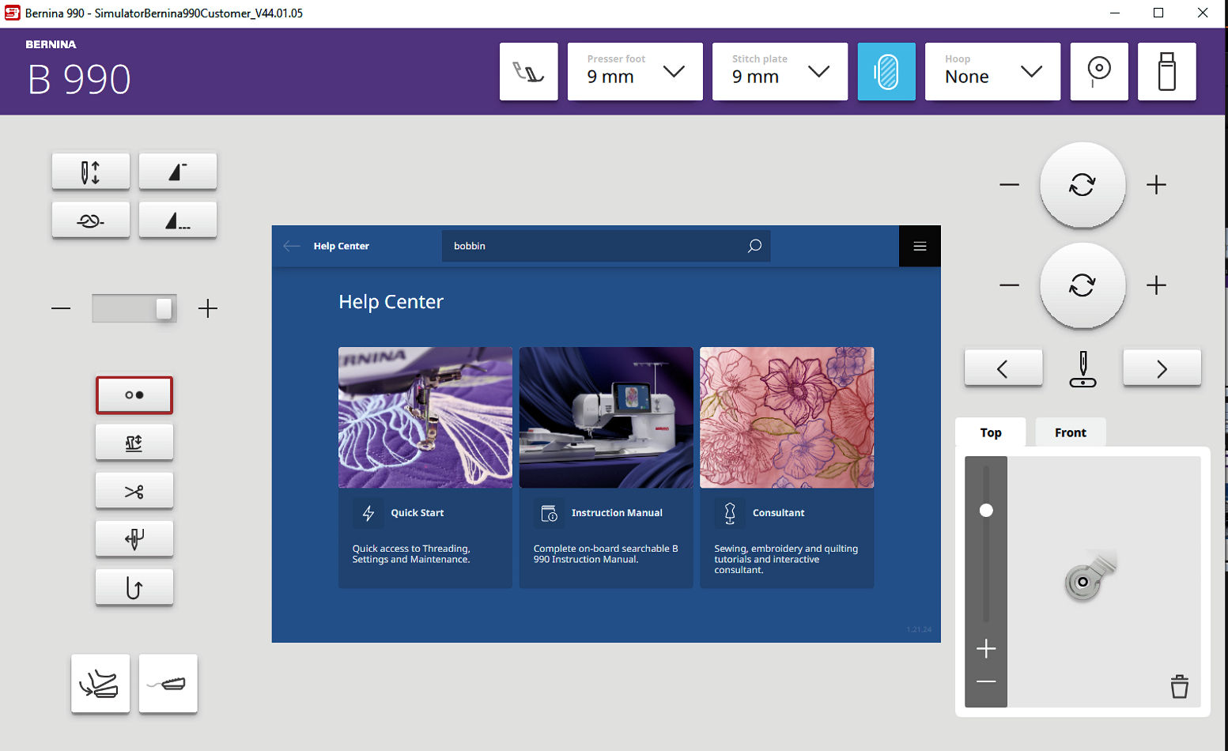Click the presser foot lift icon in header
Screen dimensions: 1228x751
point(528,72)
